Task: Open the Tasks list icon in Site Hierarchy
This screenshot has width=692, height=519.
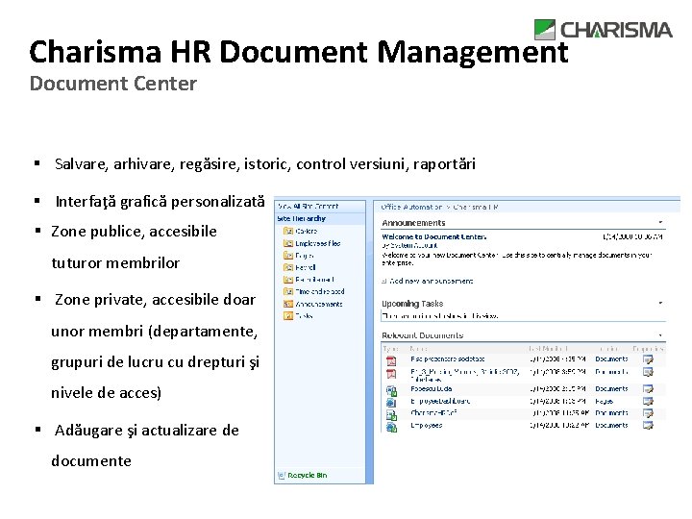Action: (288, 315)
